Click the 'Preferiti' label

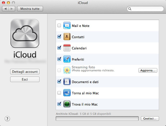(x=78, y=59)
